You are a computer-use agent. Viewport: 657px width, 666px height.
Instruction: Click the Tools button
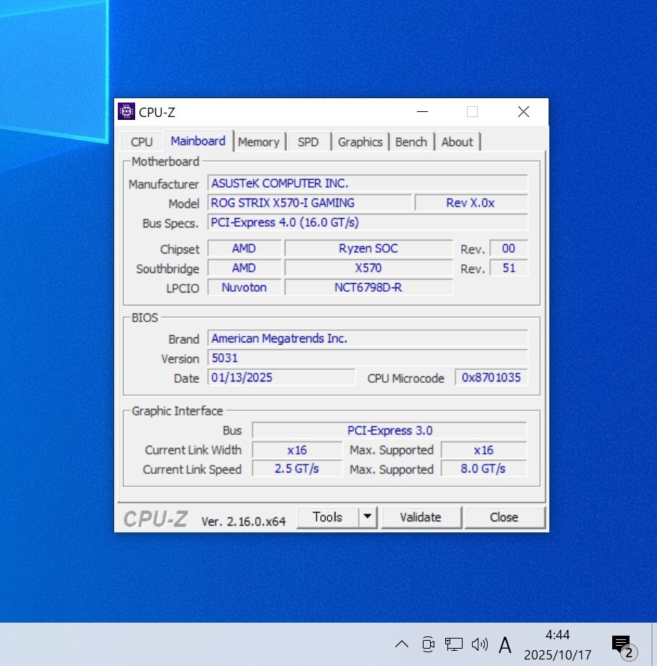tap(327, 517)
